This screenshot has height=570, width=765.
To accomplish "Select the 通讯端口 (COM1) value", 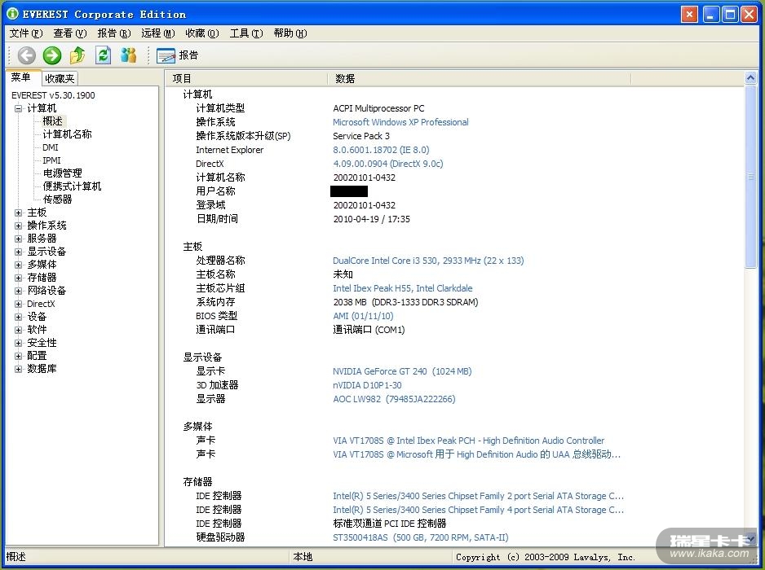I will click(x=369, y=330).
